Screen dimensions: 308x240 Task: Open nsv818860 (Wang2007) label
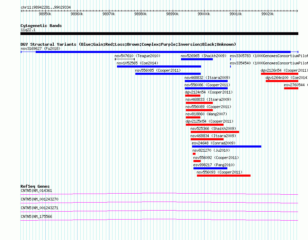coord(206,114)
